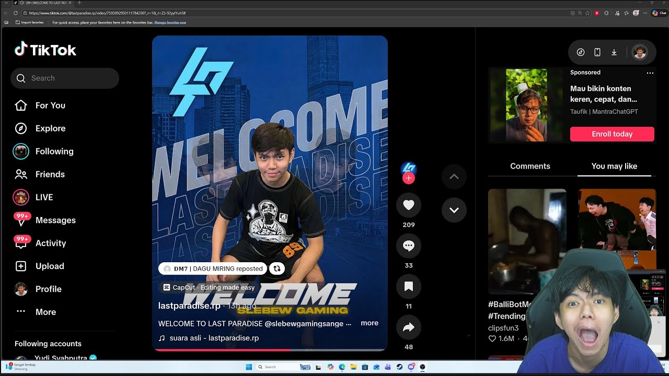Open the Copilot Chat button
The height and width of the screenshot is (376, 669).
coord(659,13)
